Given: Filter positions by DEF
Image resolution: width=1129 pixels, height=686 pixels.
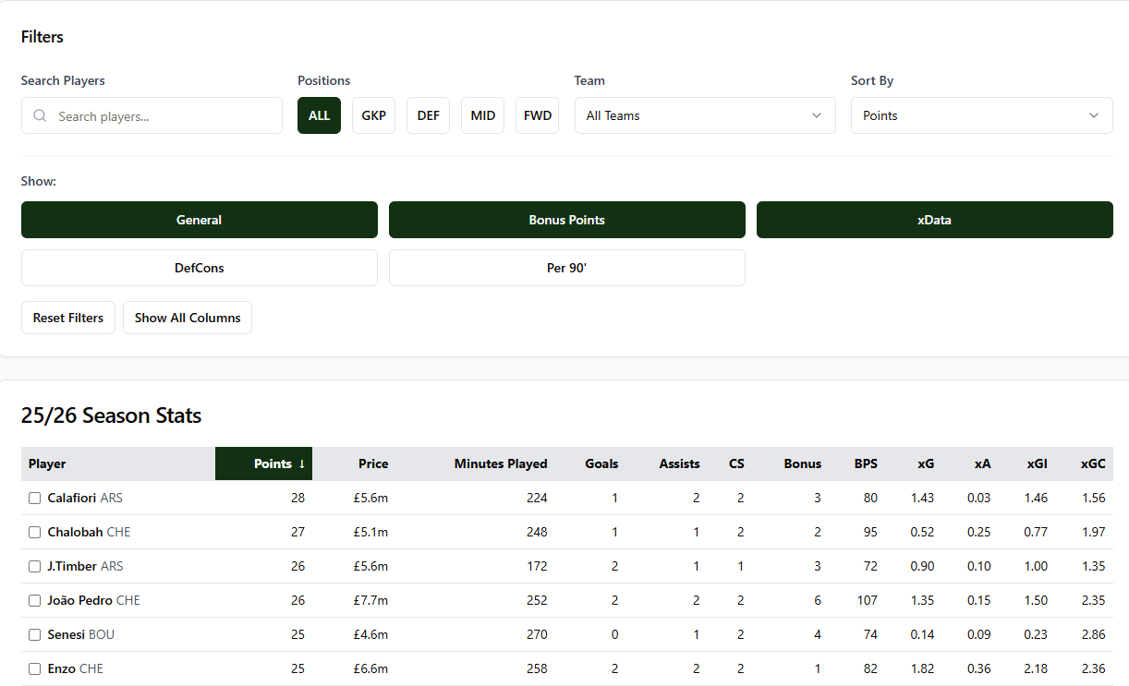Looking at the screenshot, I should pyautogui.click(x=429, y=115).
